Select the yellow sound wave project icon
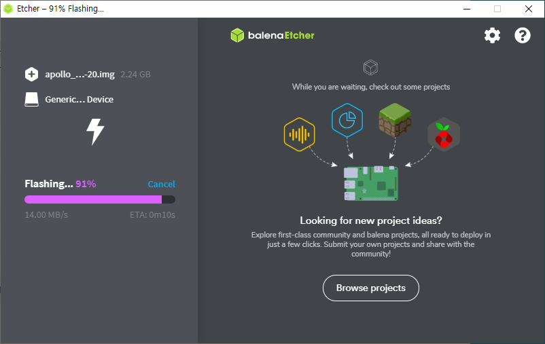 coord(299,134)
